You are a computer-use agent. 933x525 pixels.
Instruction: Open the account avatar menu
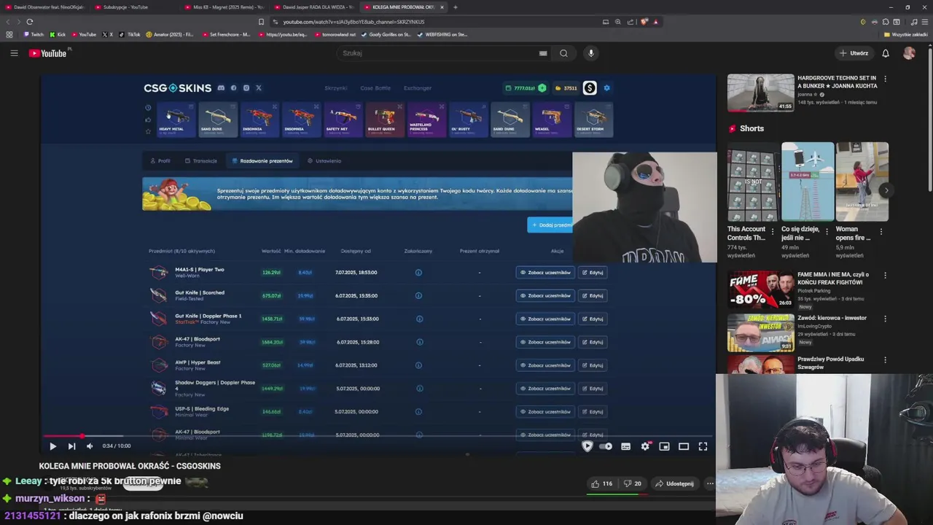[x=909, y=53]
